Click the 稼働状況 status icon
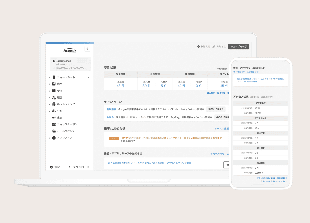Viewport: 310px width, 223px height. 199,47
